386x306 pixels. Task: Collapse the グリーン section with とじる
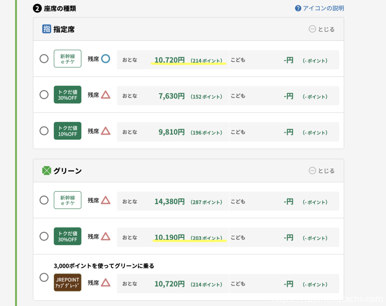322,171
